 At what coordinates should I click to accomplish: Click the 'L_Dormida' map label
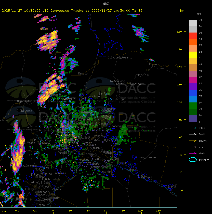145,177
